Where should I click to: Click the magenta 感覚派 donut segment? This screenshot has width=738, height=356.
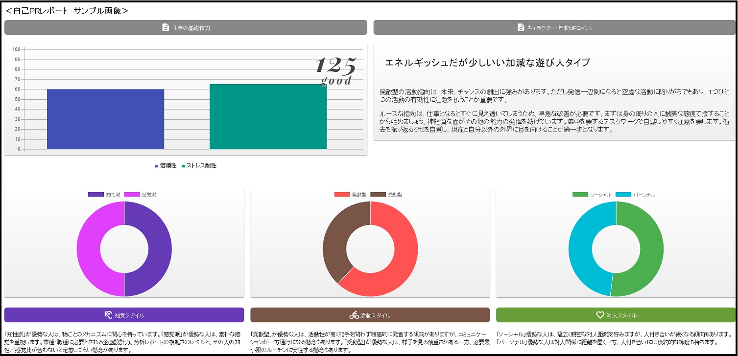pos(88,249)
